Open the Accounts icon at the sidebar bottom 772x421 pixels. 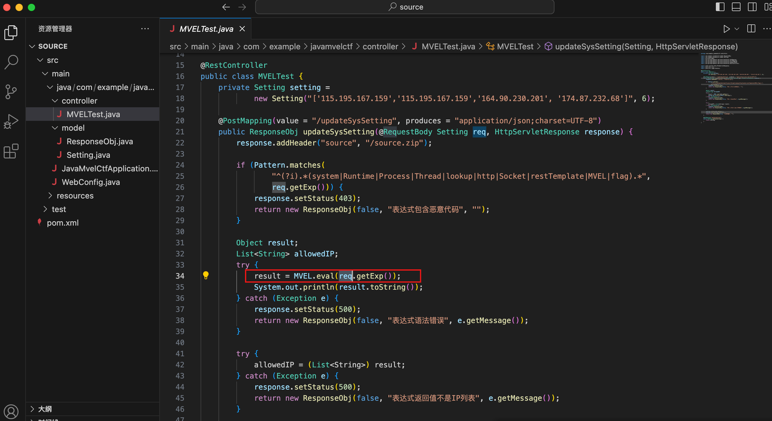click(x=11, y=411)
